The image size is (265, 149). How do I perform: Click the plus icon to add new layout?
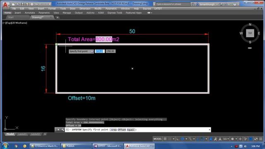tap(45, 134)
